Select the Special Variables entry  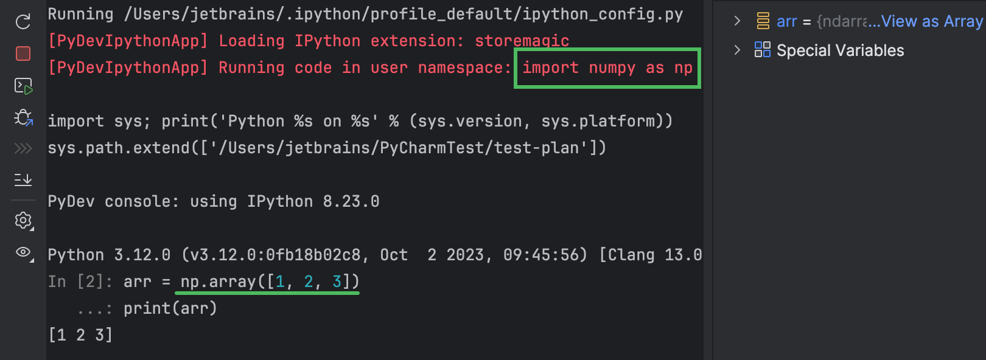click(x=840, y=50)
